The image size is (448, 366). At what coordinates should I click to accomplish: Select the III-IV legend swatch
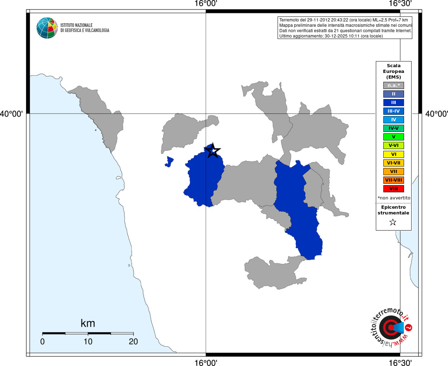click(394, 111)
